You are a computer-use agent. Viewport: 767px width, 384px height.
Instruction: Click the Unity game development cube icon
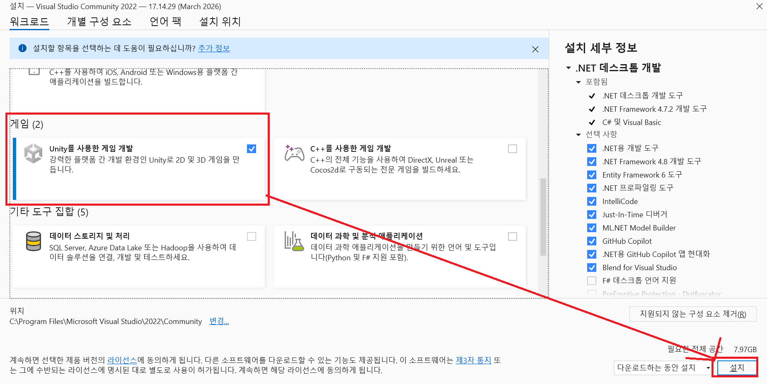tap(33, 154)
